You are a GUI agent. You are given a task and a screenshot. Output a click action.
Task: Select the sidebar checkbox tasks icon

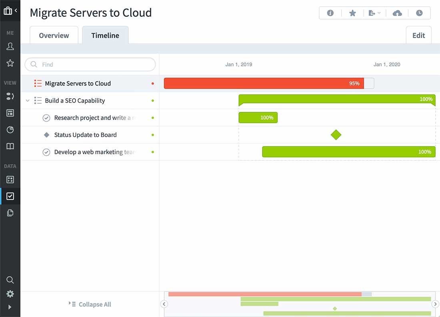click(10, 196)
